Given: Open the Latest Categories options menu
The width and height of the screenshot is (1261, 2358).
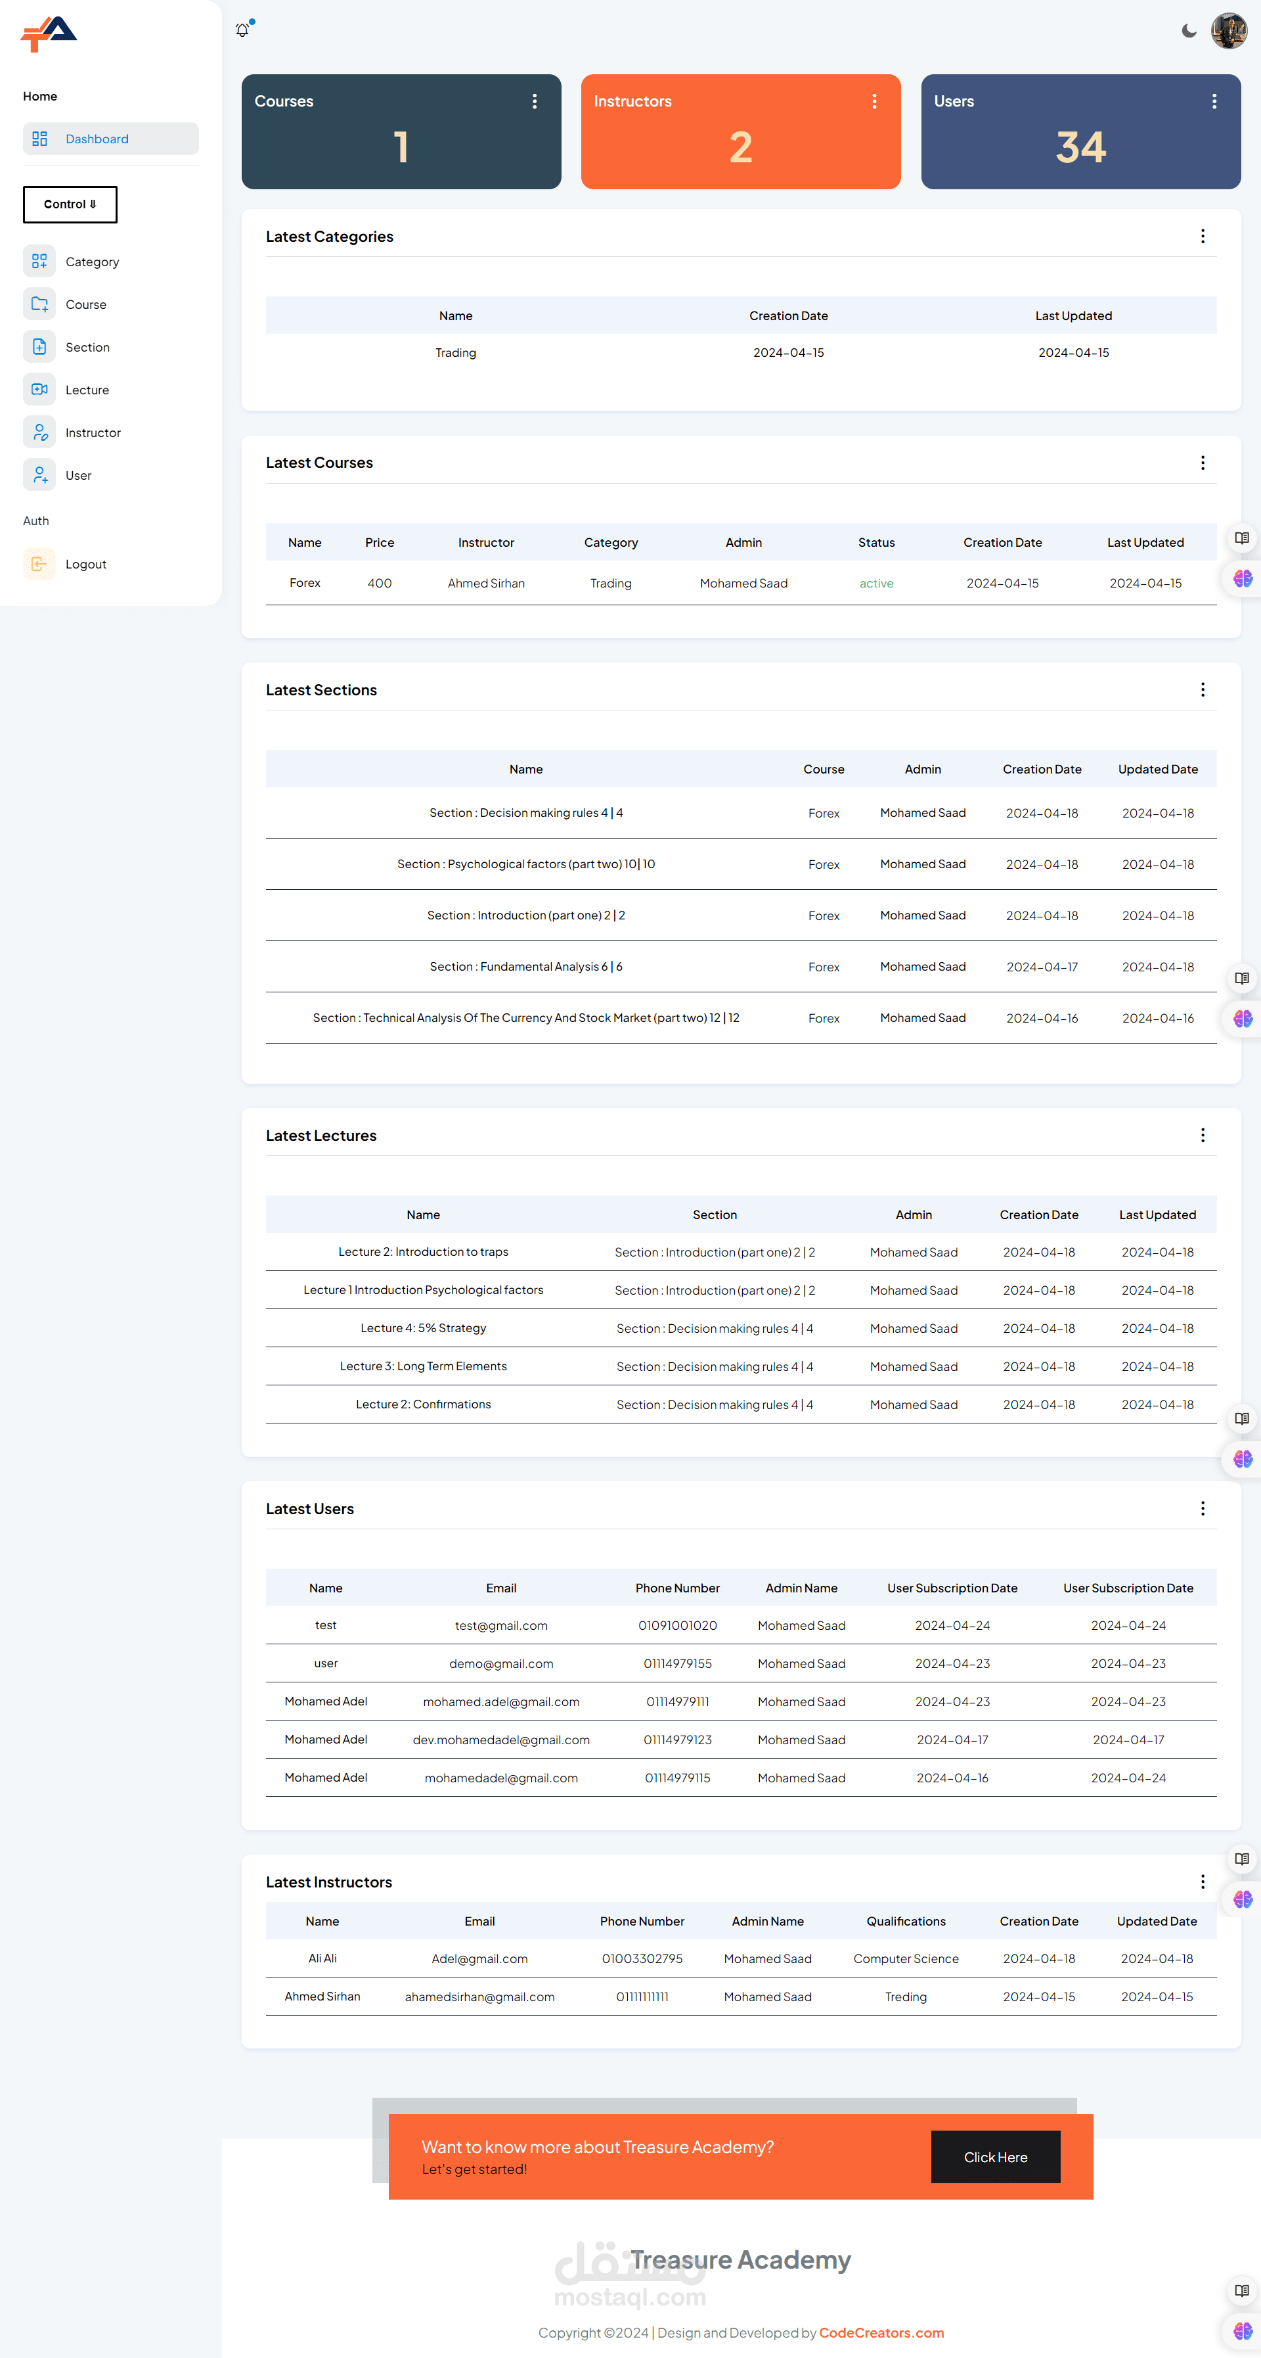Looking at the screenshot, I should pos(1201,236).
